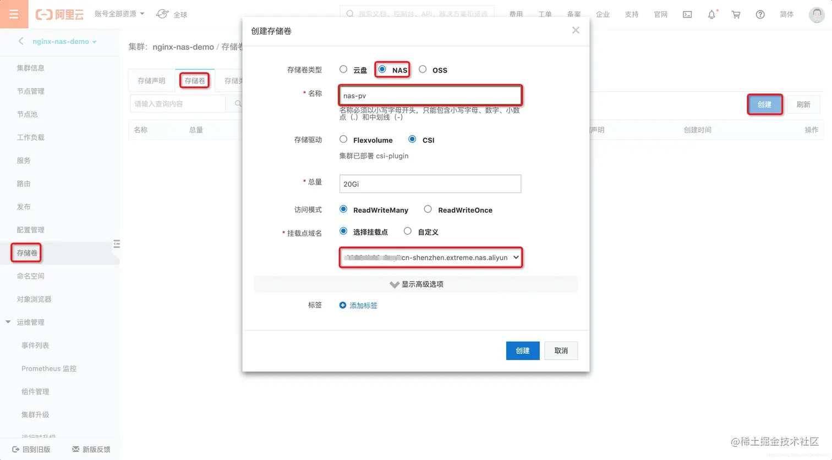Click the Aliyun logo icon

(x=59, y=15)
